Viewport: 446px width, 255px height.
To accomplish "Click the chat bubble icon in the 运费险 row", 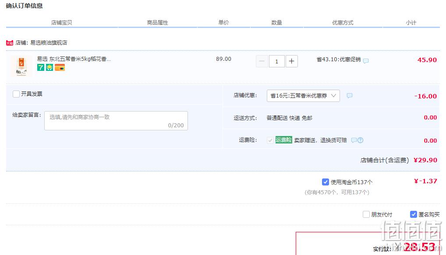I will pyautogui.click(x=354, y=140).
